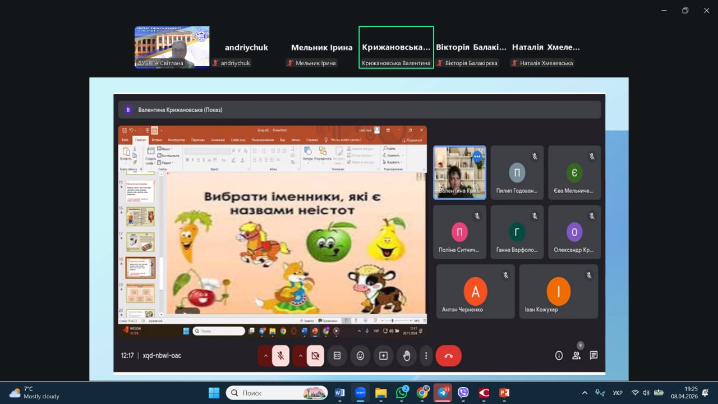Show hidden icons chevron in system tray

pos(584,393)
